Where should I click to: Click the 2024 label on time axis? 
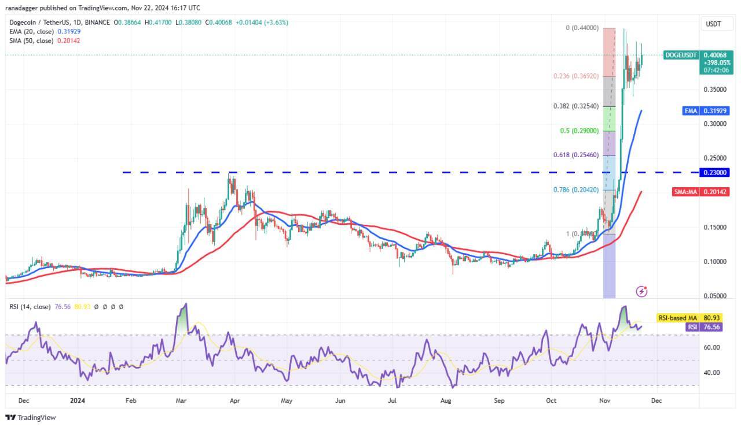(76, 400)
